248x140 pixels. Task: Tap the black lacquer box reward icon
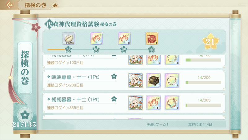pyautogui.click(x=154, y=80)
